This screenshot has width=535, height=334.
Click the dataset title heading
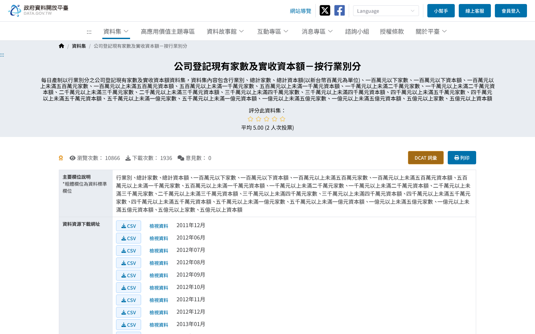267,66
